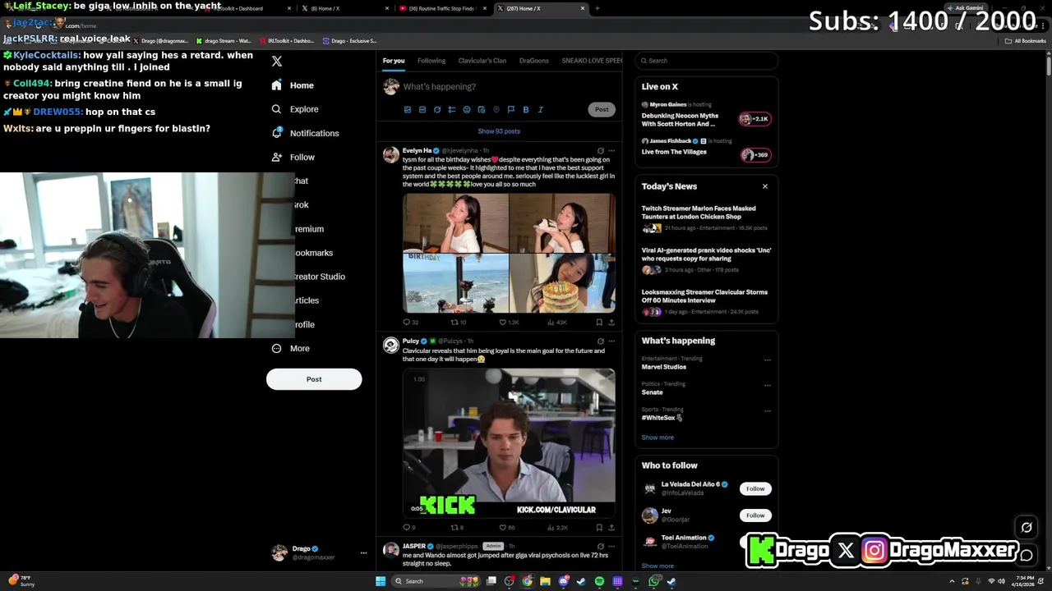
Task: Open the Clavicular's Clan tab
Action: pyautogui.click(x=482, y=61)
